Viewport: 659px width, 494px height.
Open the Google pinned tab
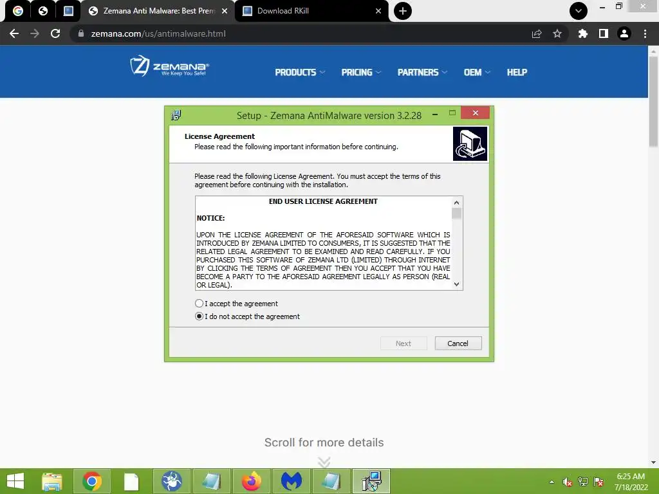tap(17, 11)
